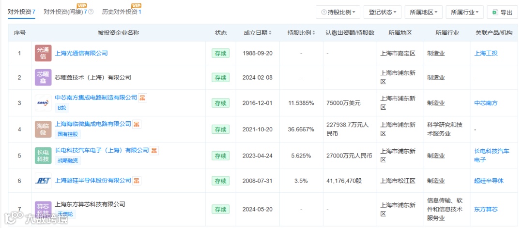Click SMIC logo of 中芯南方

coord(43,103)
